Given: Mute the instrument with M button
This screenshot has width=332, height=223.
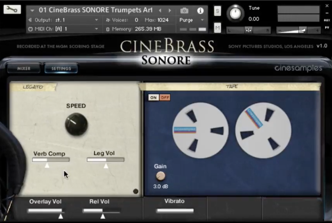Looking at the screenshot, I should pos(217,28).
